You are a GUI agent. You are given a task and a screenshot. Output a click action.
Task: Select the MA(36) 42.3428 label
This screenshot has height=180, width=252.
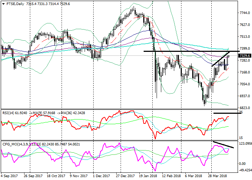74,113
